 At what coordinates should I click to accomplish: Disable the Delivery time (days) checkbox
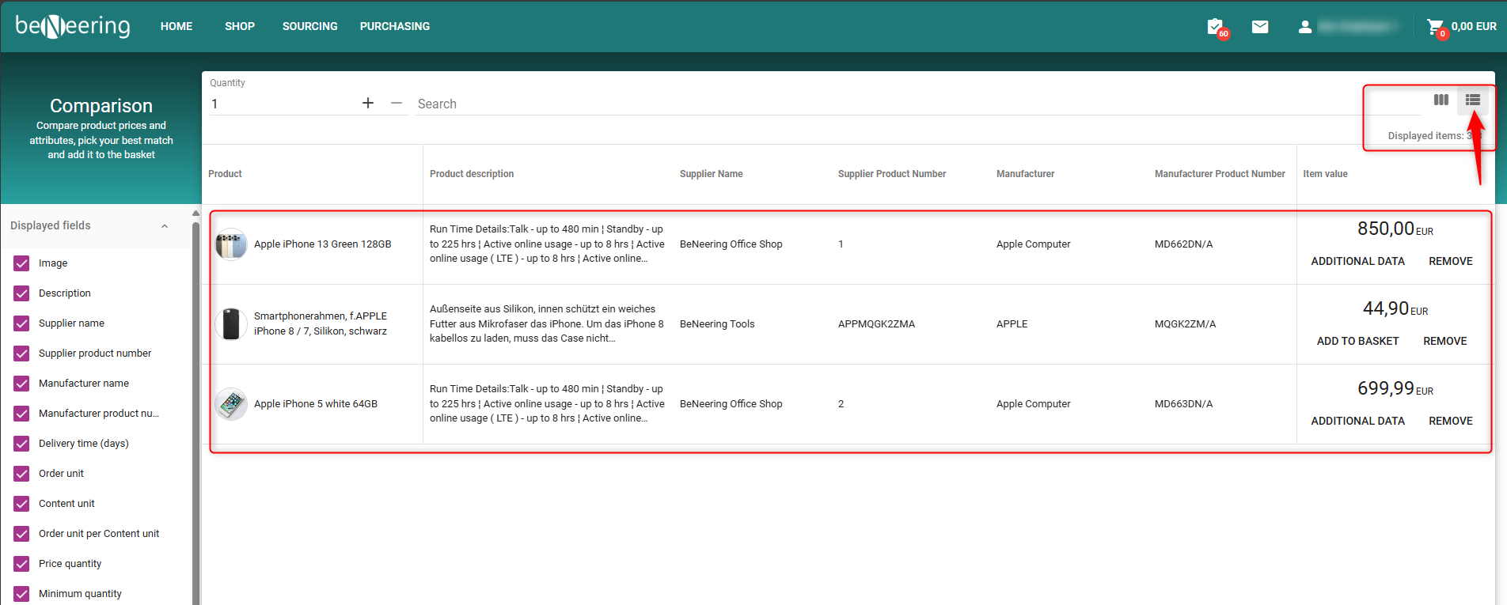(21, 444)
